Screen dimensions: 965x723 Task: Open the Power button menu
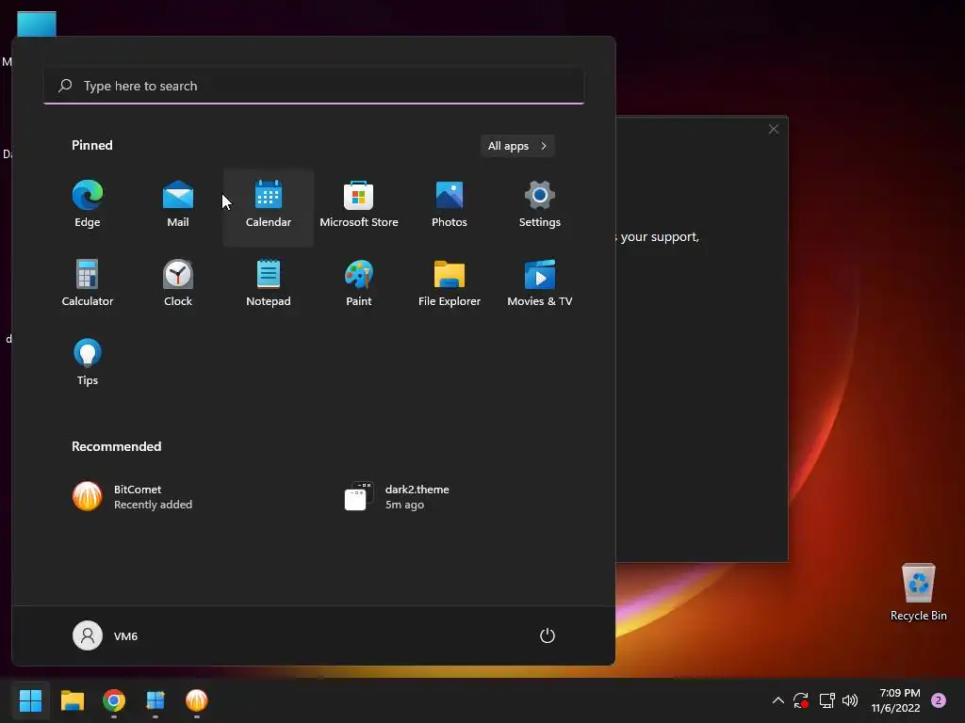(x=548, y=635)
